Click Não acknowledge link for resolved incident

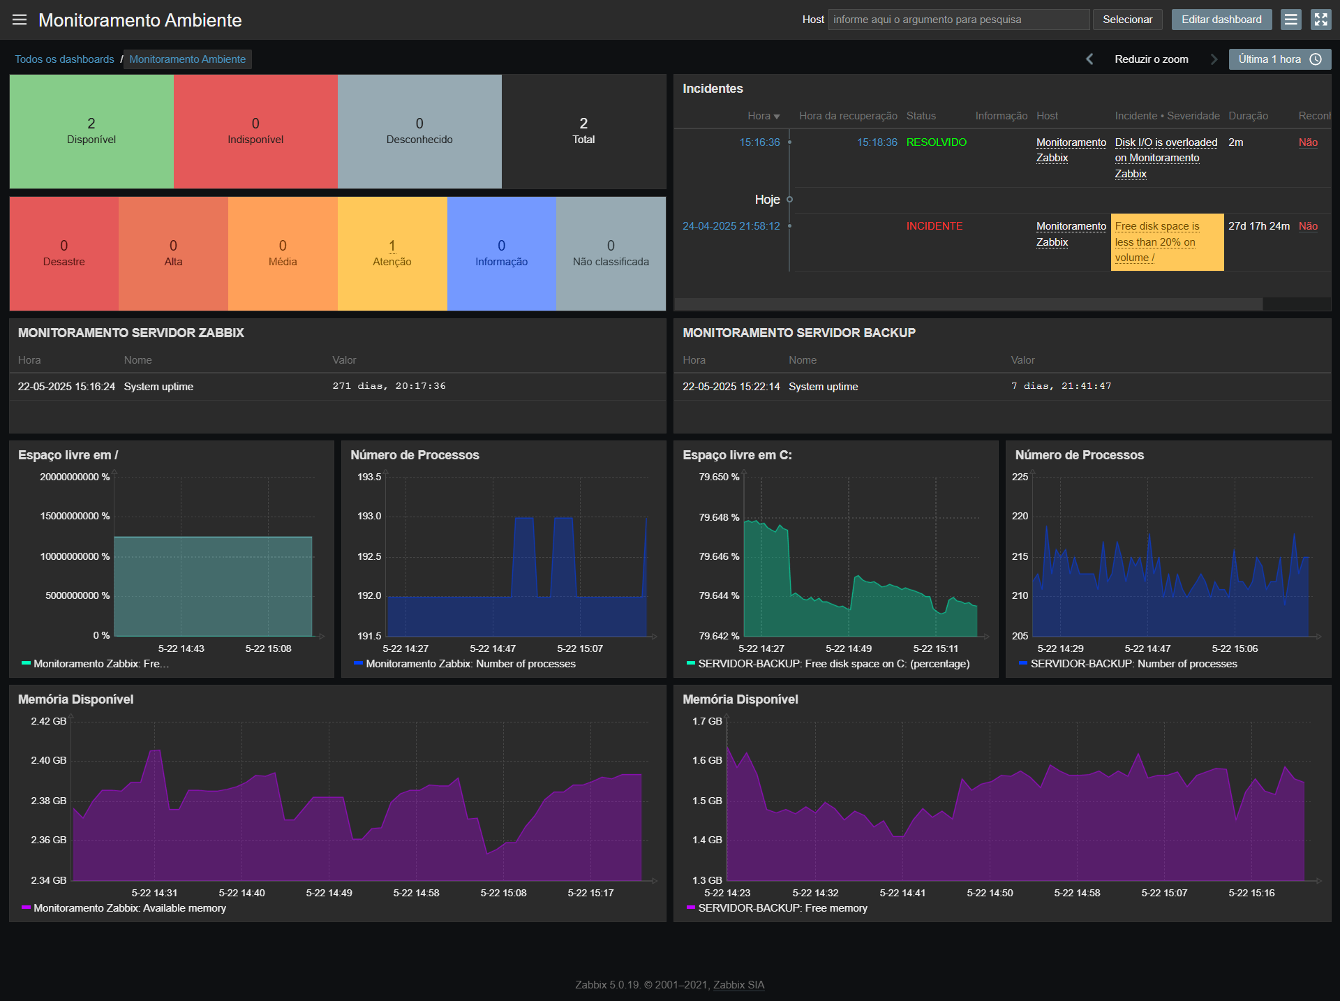click(1307, 142)
